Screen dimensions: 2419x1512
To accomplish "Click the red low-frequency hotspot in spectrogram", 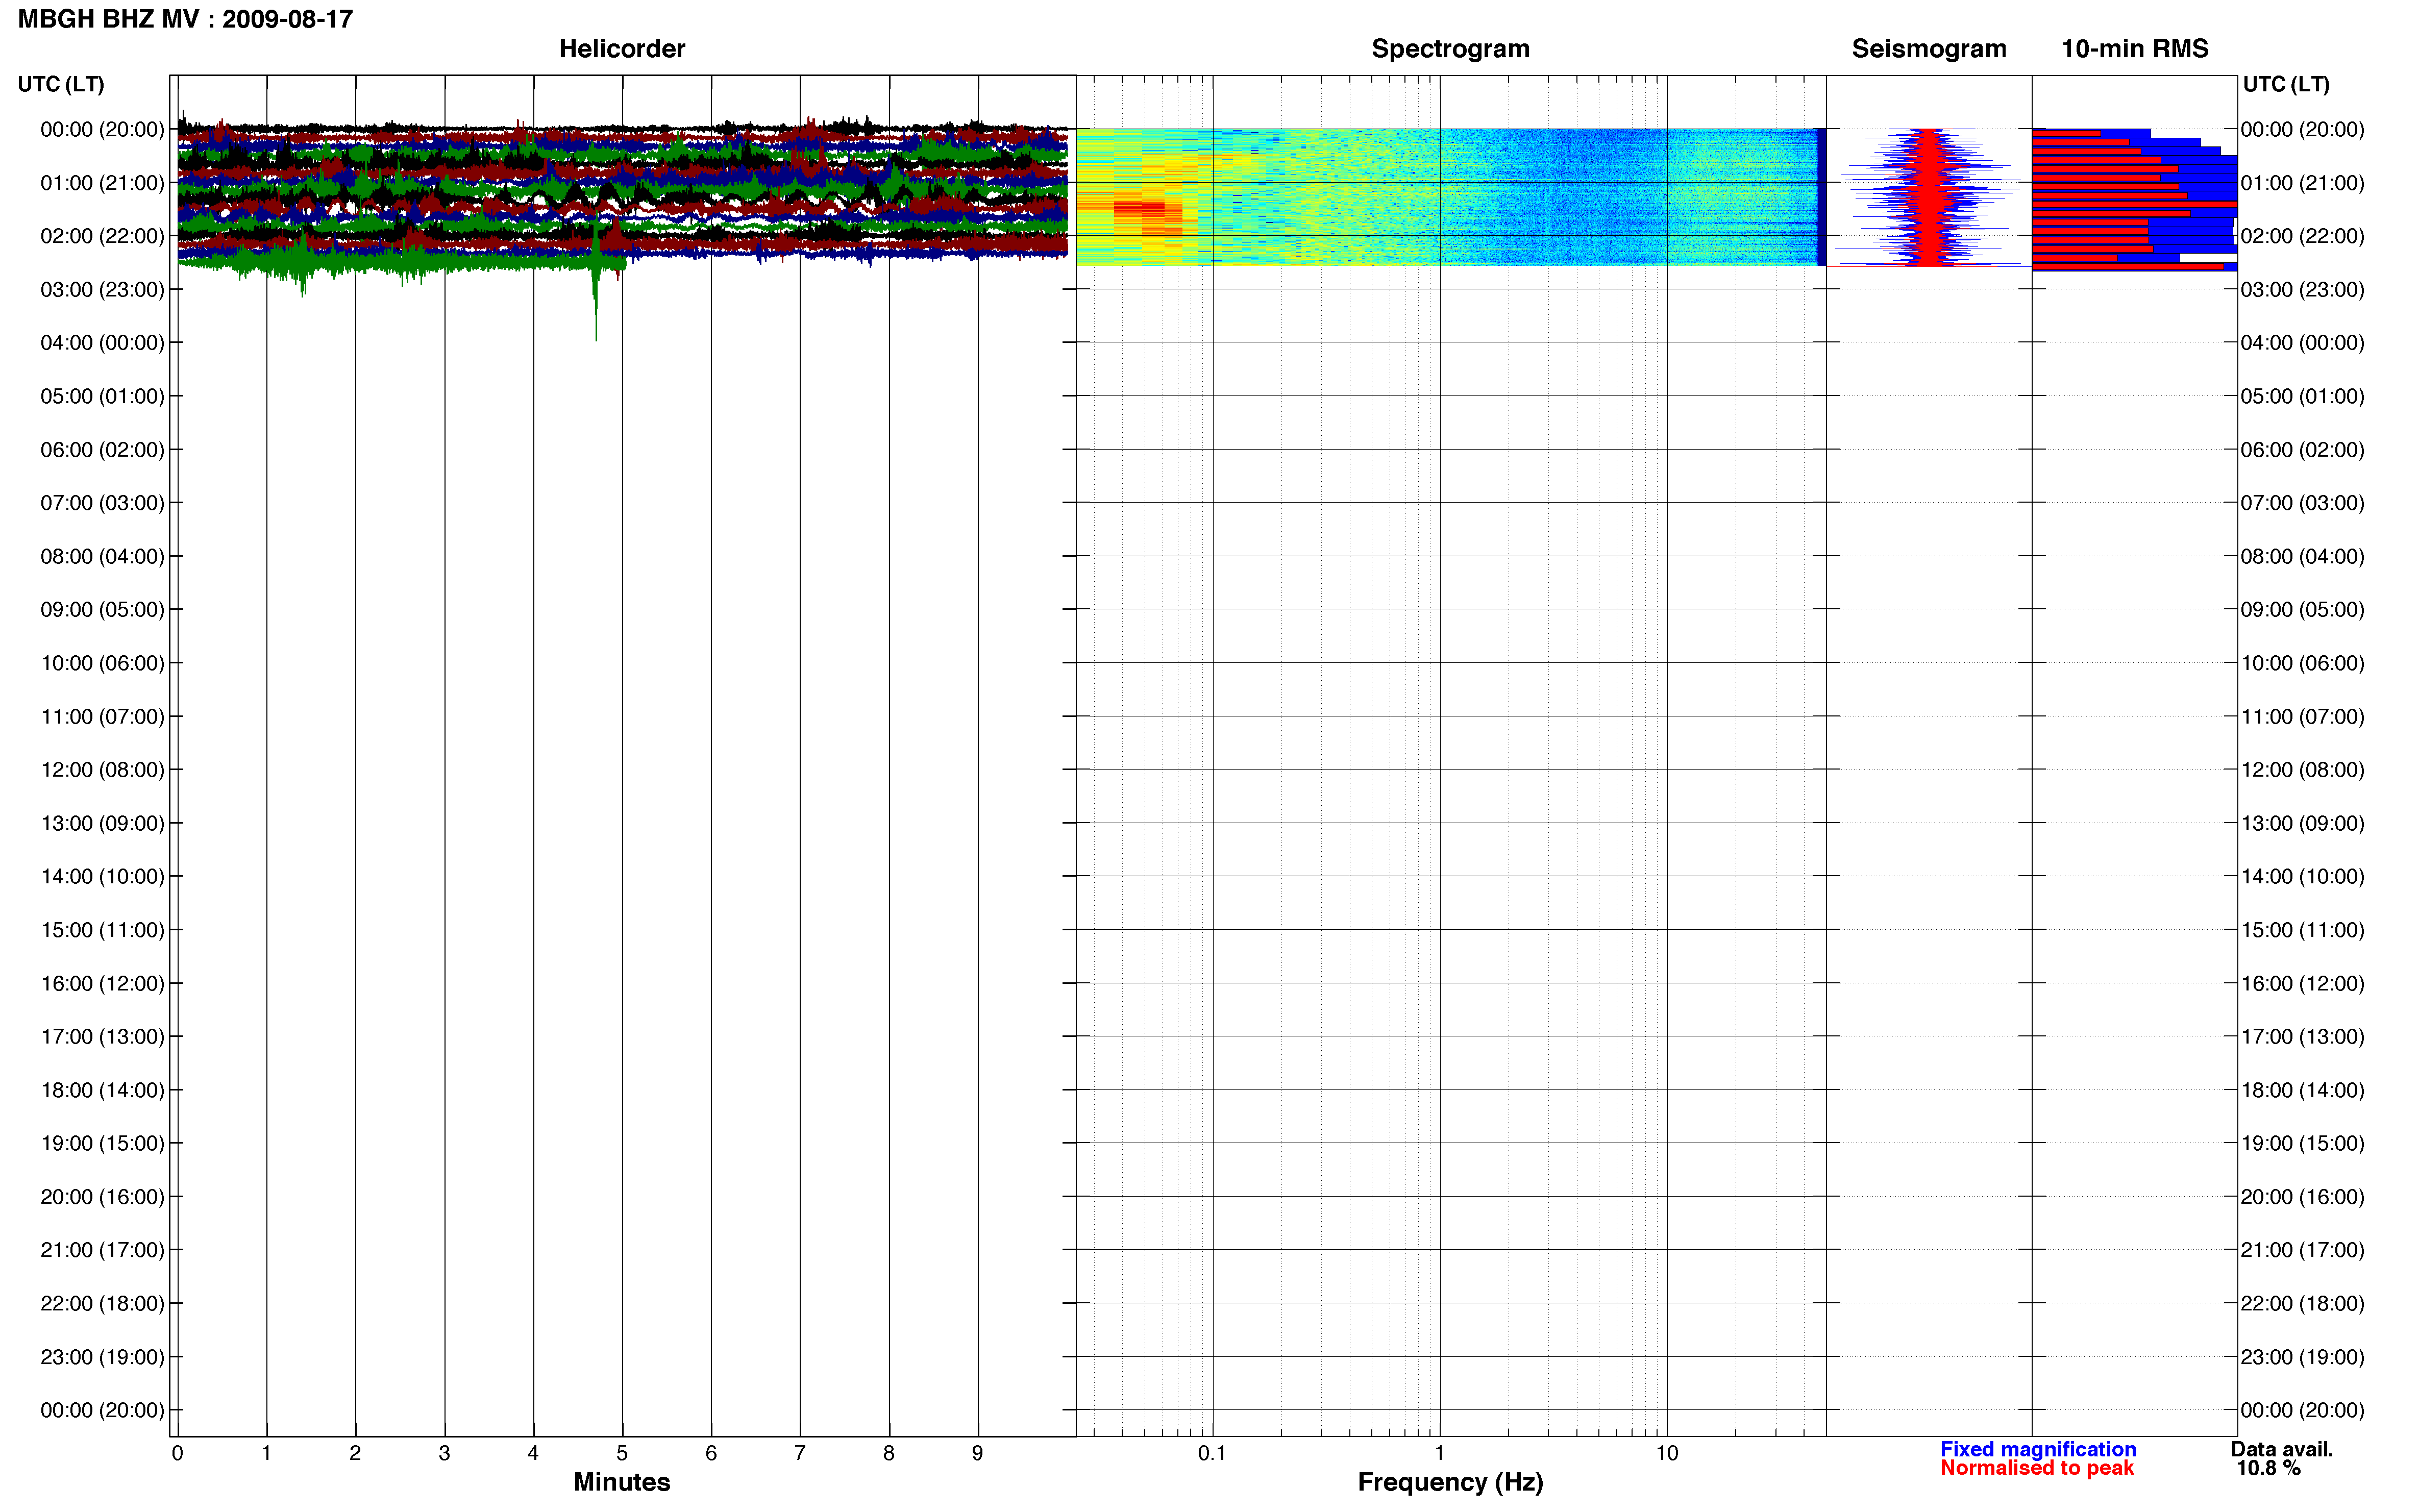I will [1139, 208].
